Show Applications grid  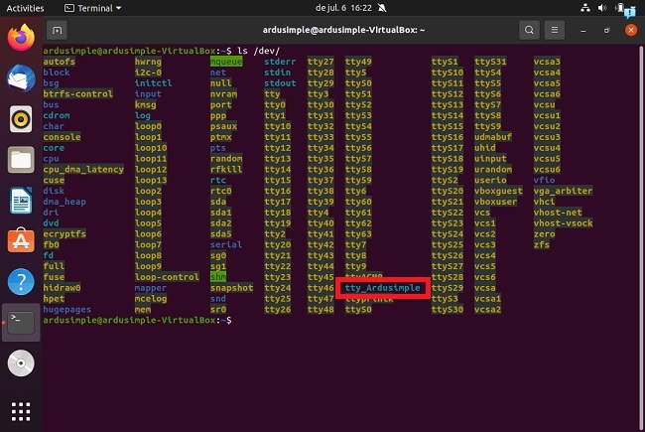click(20, 409)
